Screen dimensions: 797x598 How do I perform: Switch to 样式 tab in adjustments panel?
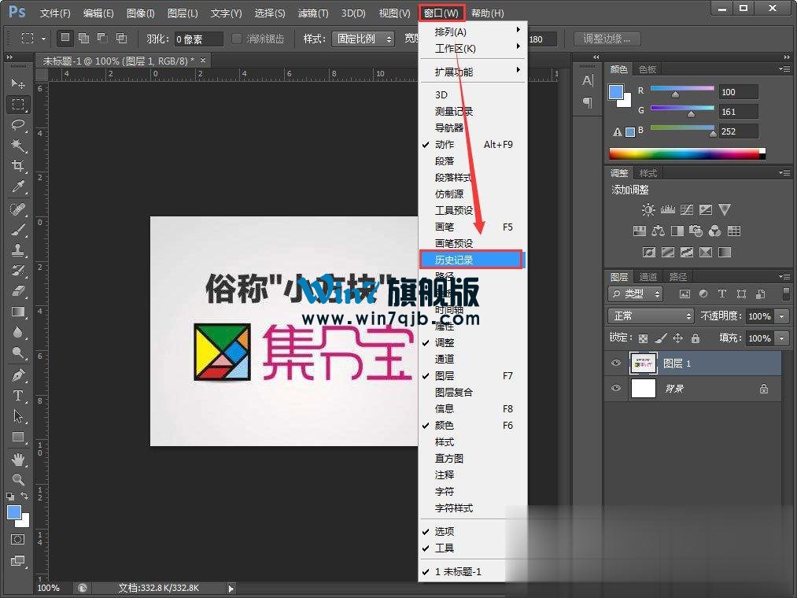pyautogui.click(x=648, y=173)
